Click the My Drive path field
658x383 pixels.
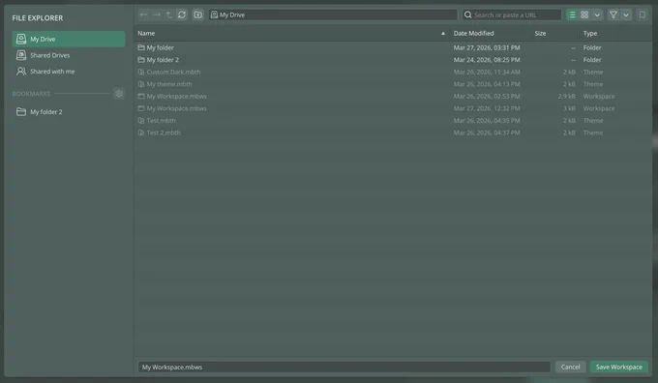[x=333, y=15]
